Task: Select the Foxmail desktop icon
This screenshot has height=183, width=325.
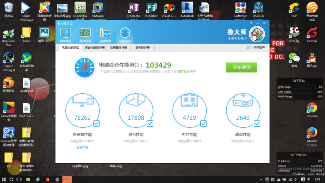Action: pyautogui.click(x=312, y=35)
